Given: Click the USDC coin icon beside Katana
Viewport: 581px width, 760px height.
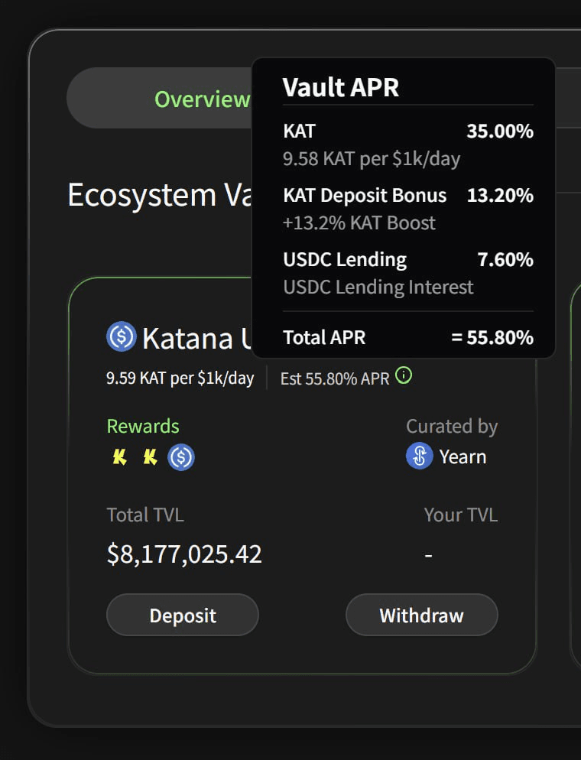Looking at the screenshot, I should pyautogui.click(x=121, y=336).
